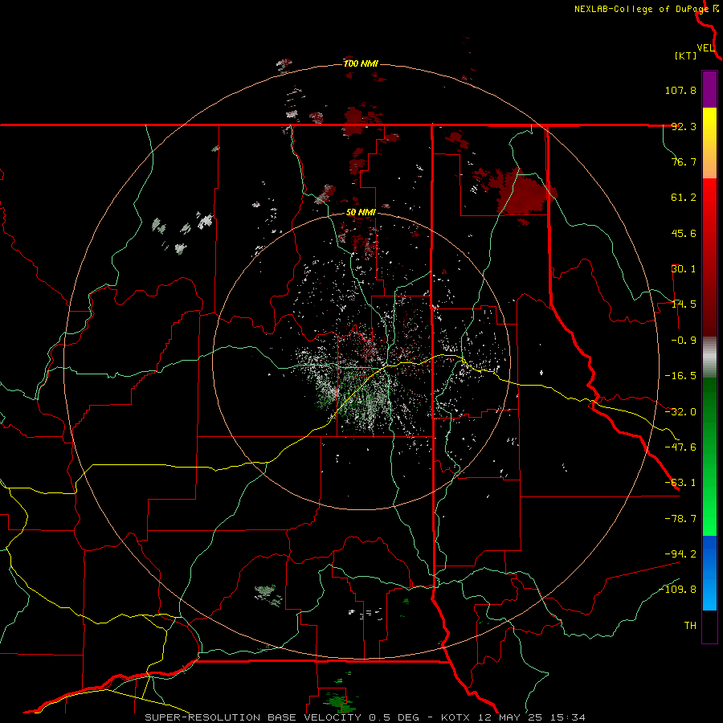
Task: Click the -63.1 scale value
Action: (680, 483)
